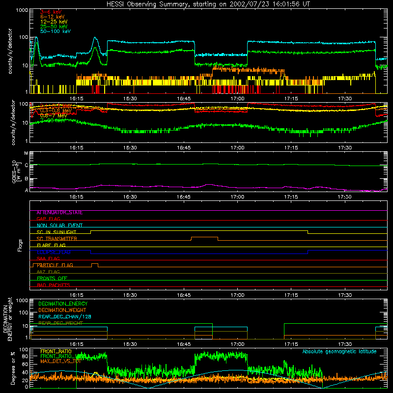Image resolution: width=393 pixels, height=393 pixels.
Task: Click the AAZ_FLAG label
Action: [48, 272]
